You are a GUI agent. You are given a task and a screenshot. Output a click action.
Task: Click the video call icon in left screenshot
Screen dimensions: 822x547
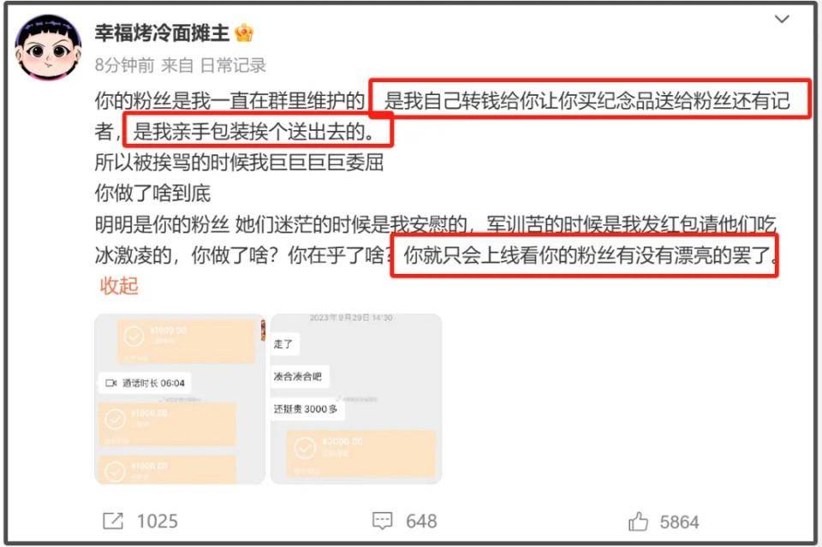110,383
